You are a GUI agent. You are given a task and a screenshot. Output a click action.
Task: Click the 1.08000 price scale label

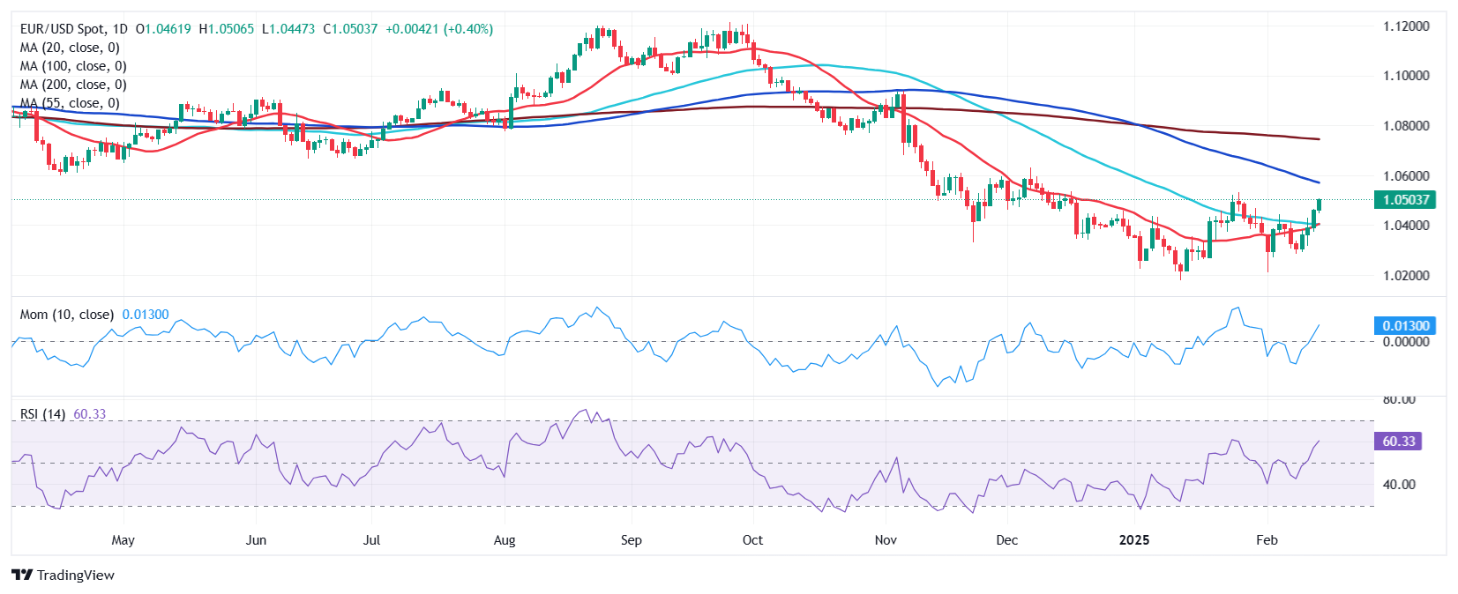[x=1406, y=126]
